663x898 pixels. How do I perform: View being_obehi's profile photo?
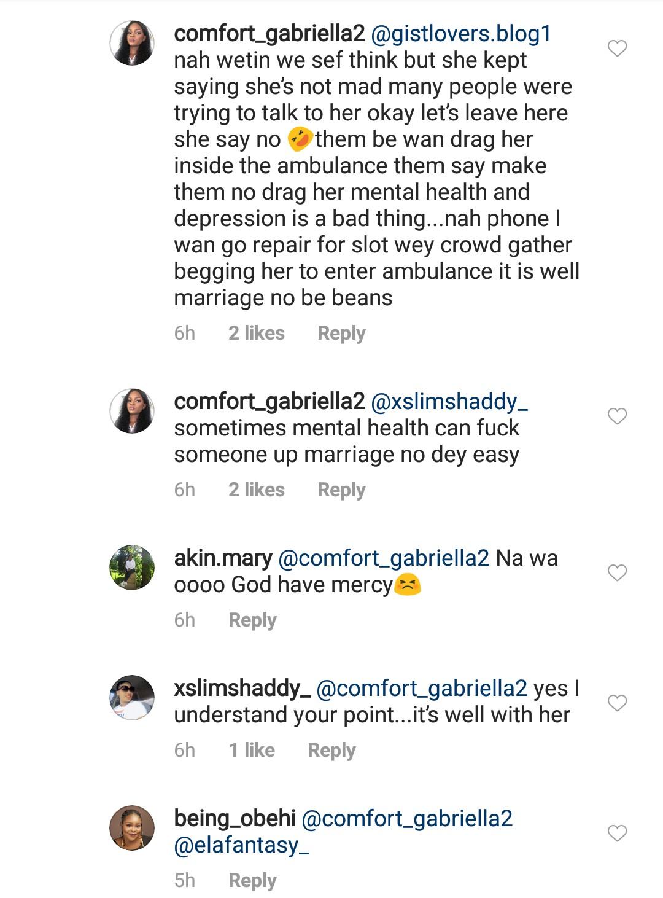click(132, 827)
